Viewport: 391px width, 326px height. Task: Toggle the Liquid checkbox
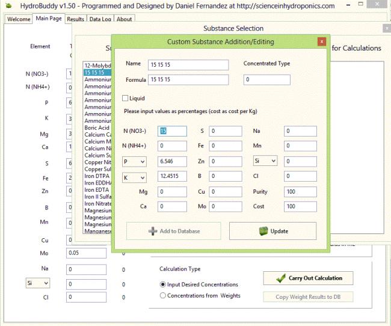[x=125, y=98]
